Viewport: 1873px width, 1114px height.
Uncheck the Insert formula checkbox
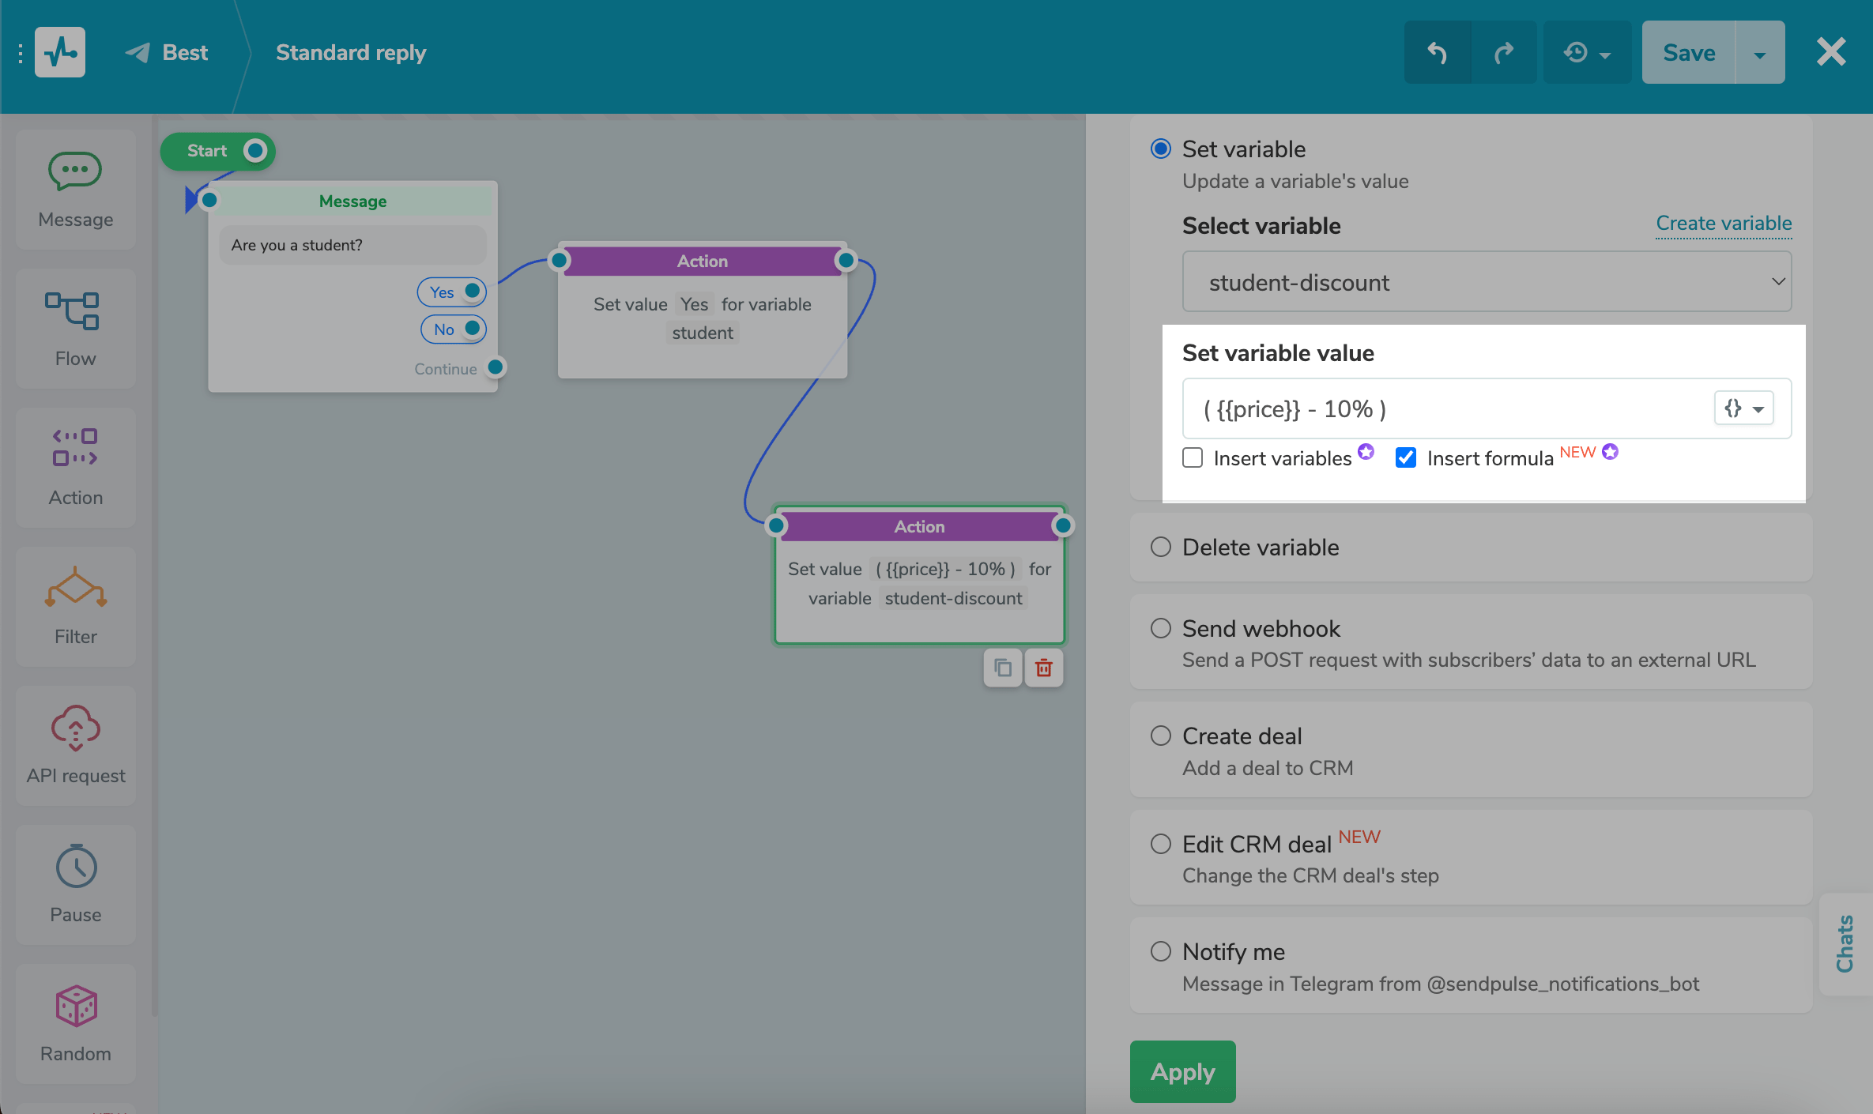click(1406, 458)
